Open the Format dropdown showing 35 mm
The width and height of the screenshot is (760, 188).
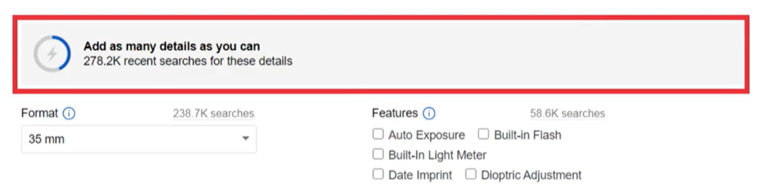click(x=139, y=139)
